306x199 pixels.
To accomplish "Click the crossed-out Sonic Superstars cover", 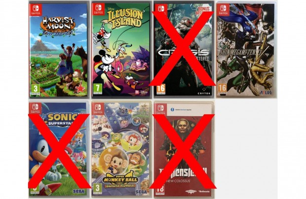I will point(58,149).
